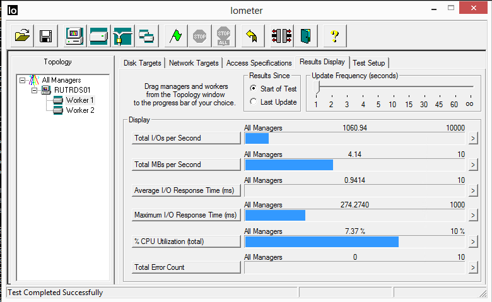Collapse the All Managers tree node

(22, 80)
